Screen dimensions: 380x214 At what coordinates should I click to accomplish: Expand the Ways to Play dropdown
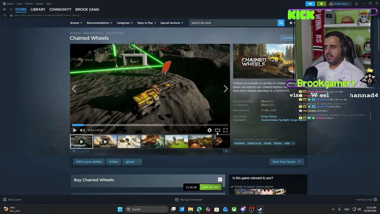click(147, 23)
